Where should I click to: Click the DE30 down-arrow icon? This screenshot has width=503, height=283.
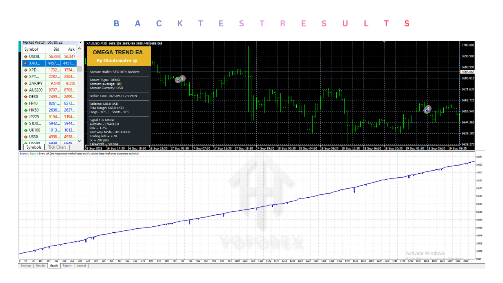tap(25, 96)
